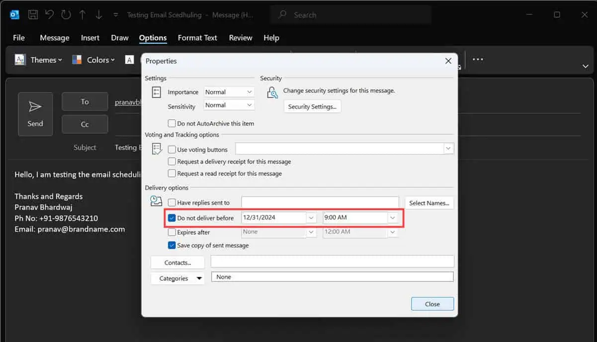This screenshot has width=597, height=342.
Task: Click the delivery options clock-envelope icon
Action: pos(157,201)
